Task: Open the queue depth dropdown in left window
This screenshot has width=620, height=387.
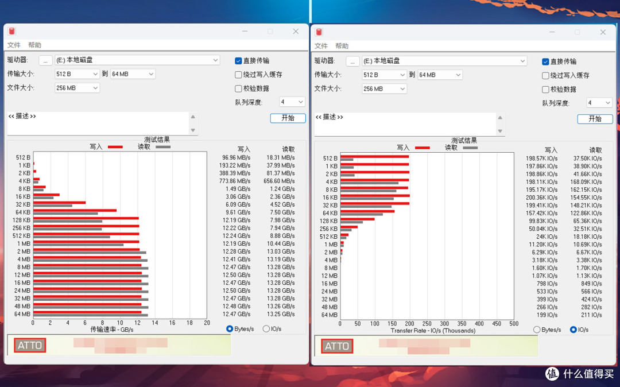Action: pos(292,102)
